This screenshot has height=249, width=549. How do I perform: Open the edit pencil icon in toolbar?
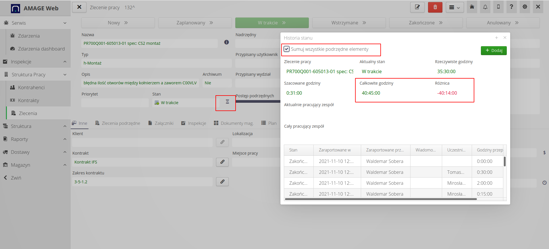(x=417, y=7)
